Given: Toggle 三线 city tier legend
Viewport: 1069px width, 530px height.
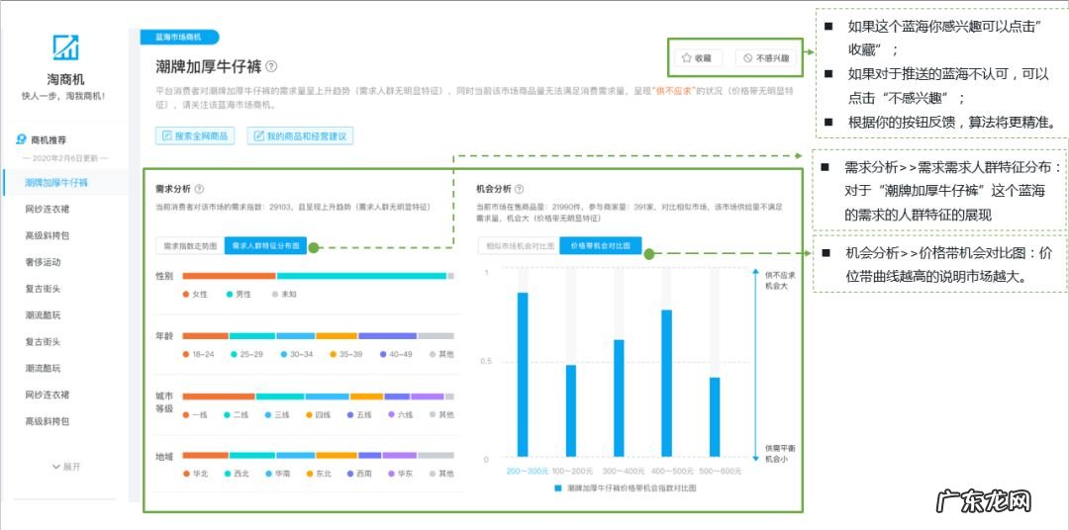Looking at the screenshot, I should tap(277, 414).
